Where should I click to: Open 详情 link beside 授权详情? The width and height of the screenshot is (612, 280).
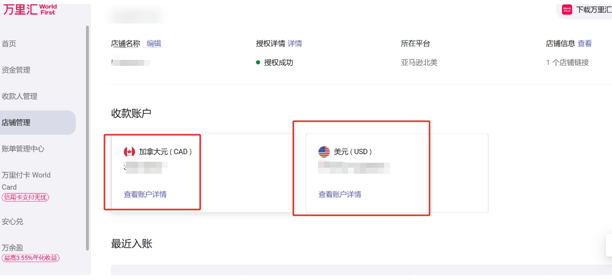point(295,43)
